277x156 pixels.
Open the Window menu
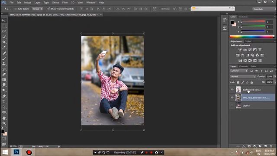coord(91,3)
